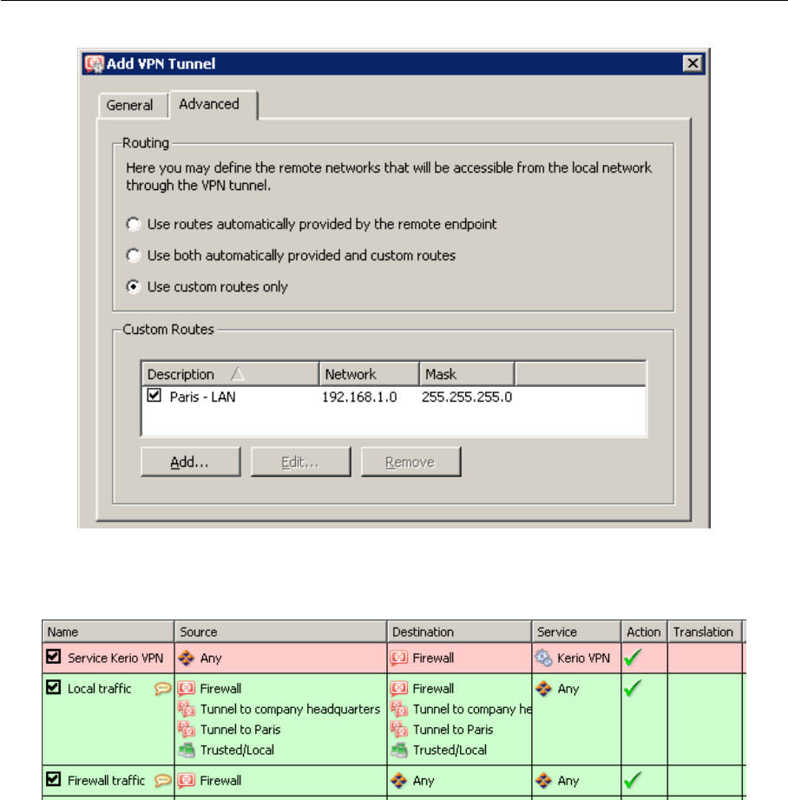Uncheck the Paris - LAN custom route

154,396
